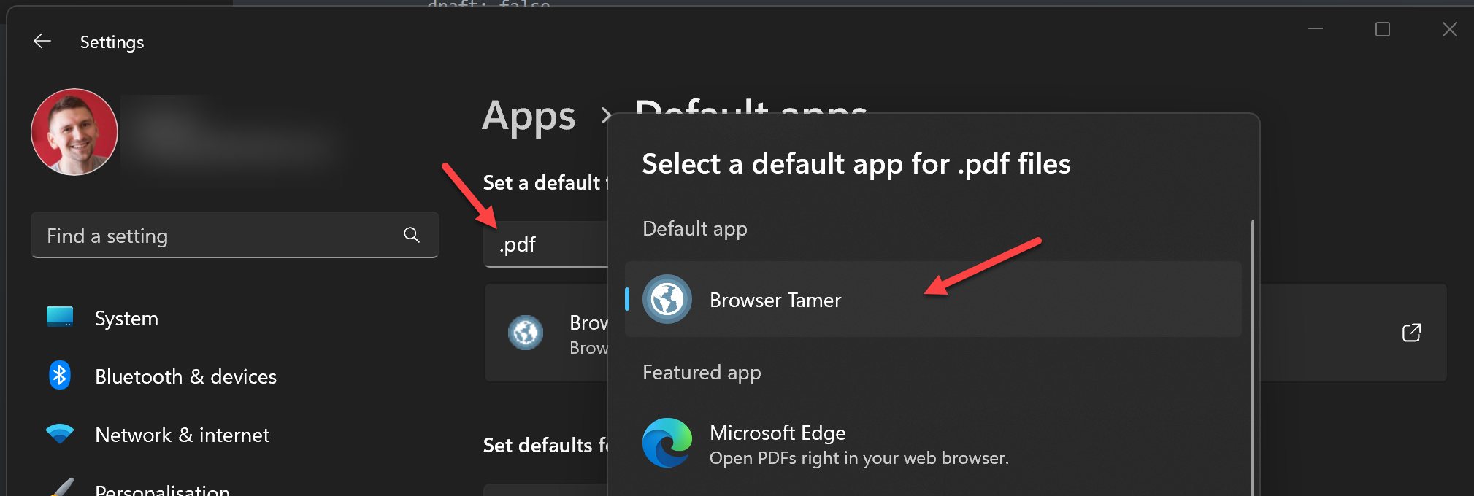Choose Microsoft Edge for .pdf files
The image size is (1474, 496).
point(933,444)
